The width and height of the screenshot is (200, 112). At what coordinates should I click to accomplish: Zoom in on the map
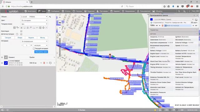pyautogui.click(x=60, y=28)
